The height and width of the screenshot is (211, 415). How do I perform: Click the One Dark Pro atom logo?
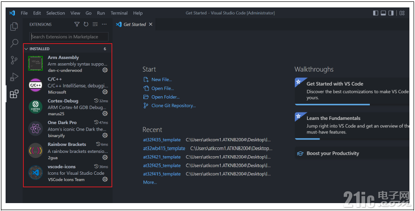tap(35, 129)
